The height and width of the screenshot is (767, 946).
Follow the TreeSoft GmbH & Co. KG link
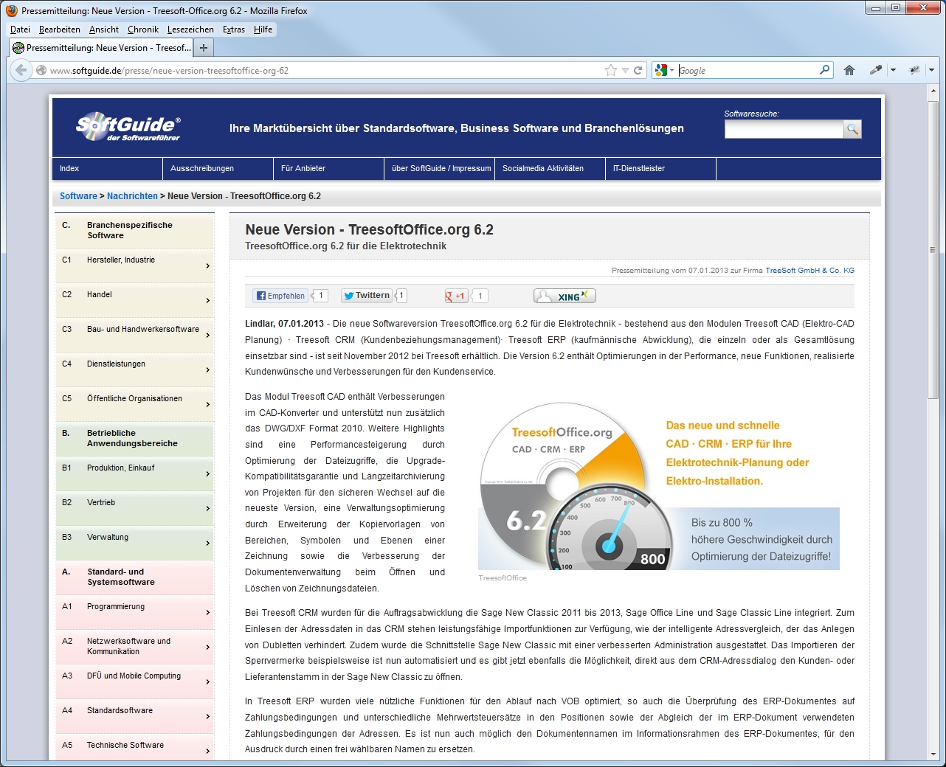coord(809,271)
